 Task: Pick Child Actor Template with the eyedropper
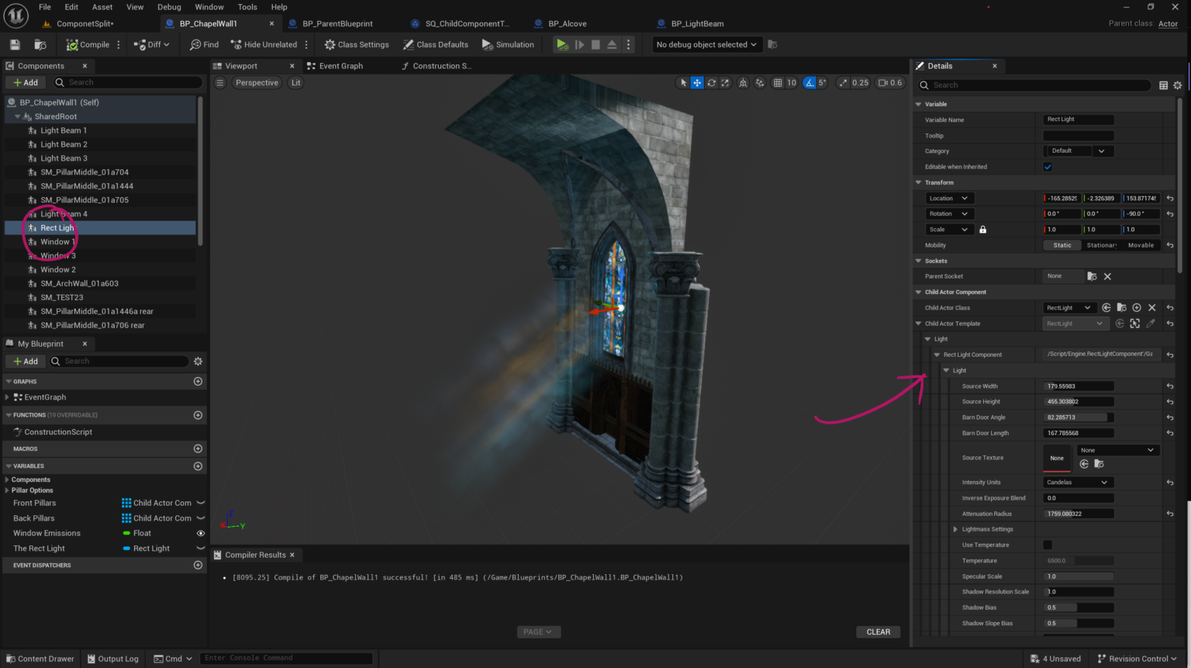click(x=1151, y=324)
